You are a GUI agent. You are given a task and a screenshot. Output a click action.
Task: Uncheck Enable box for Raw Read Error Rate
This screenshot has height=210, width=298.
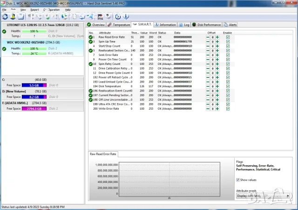pyautogui.click(x=228, y=37)
